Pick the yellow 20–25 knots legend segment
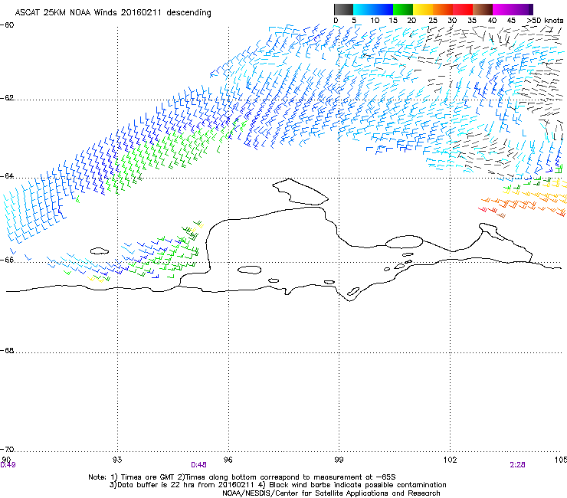Image resolution: width=567 pixels, height=498 pixels. tap(423, 9)
